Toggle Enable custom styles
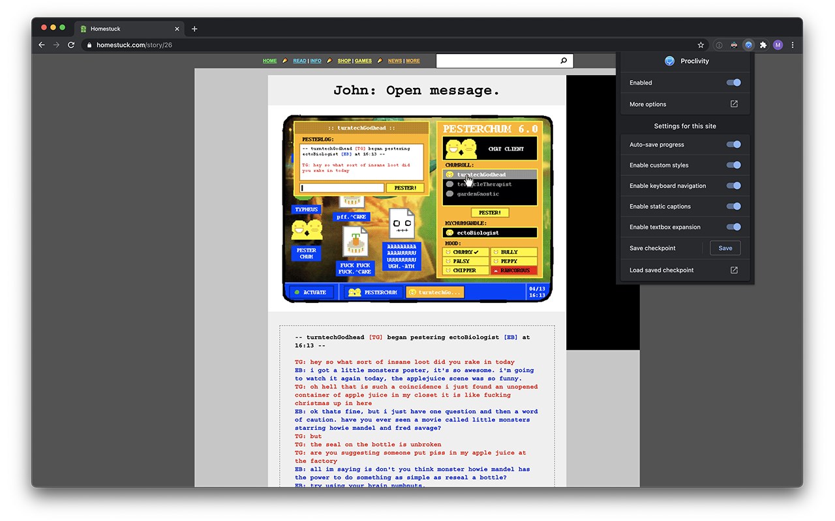Image resolution: width=835 pixels, height=521 pixels. tap(733, 165)
